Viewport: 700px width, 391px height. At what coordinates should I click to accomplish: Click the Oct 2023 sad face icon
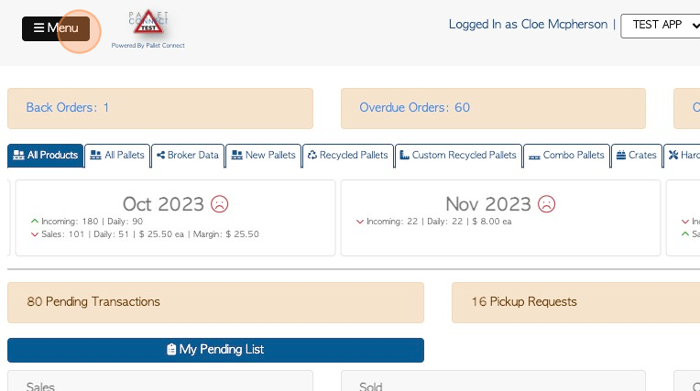pyautogui.click(x=220, y=203)
